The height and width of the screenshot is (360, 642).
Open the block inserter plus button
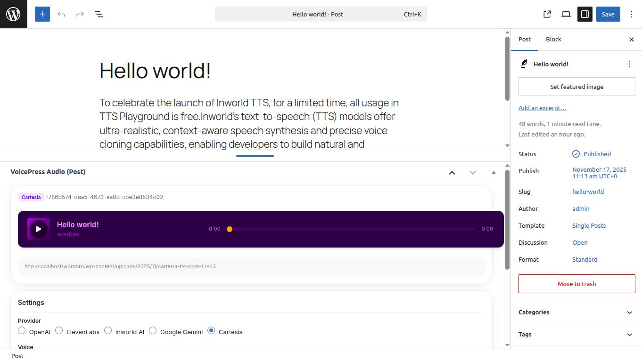(x=42, y=14)
